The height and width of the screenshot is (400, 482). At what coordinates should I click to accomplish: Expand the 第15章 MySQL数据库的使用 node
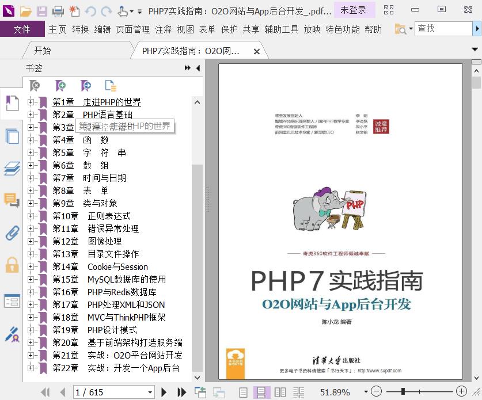coord(31,279)
